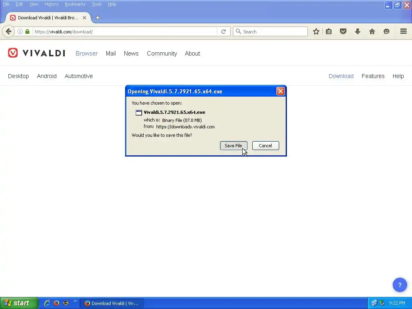Click the green padlock security icon
The height and width of the screenshot is (309, 412).
click(x=27, y=31)
